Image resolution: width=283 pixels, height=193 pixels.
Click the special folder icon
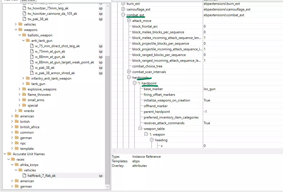(24, 105)
